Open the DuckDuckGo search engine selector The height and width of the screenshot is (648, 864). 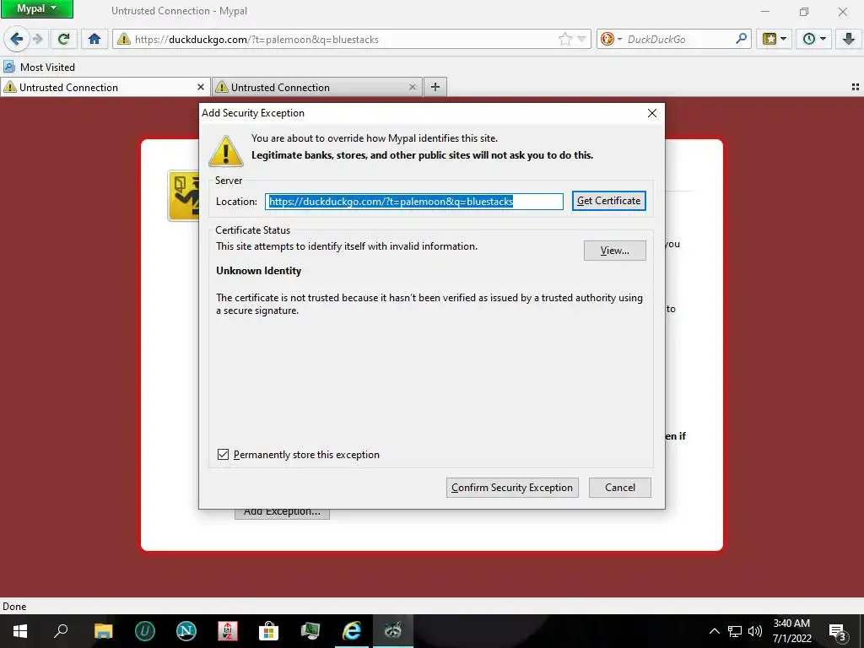(x=611, y=39)
